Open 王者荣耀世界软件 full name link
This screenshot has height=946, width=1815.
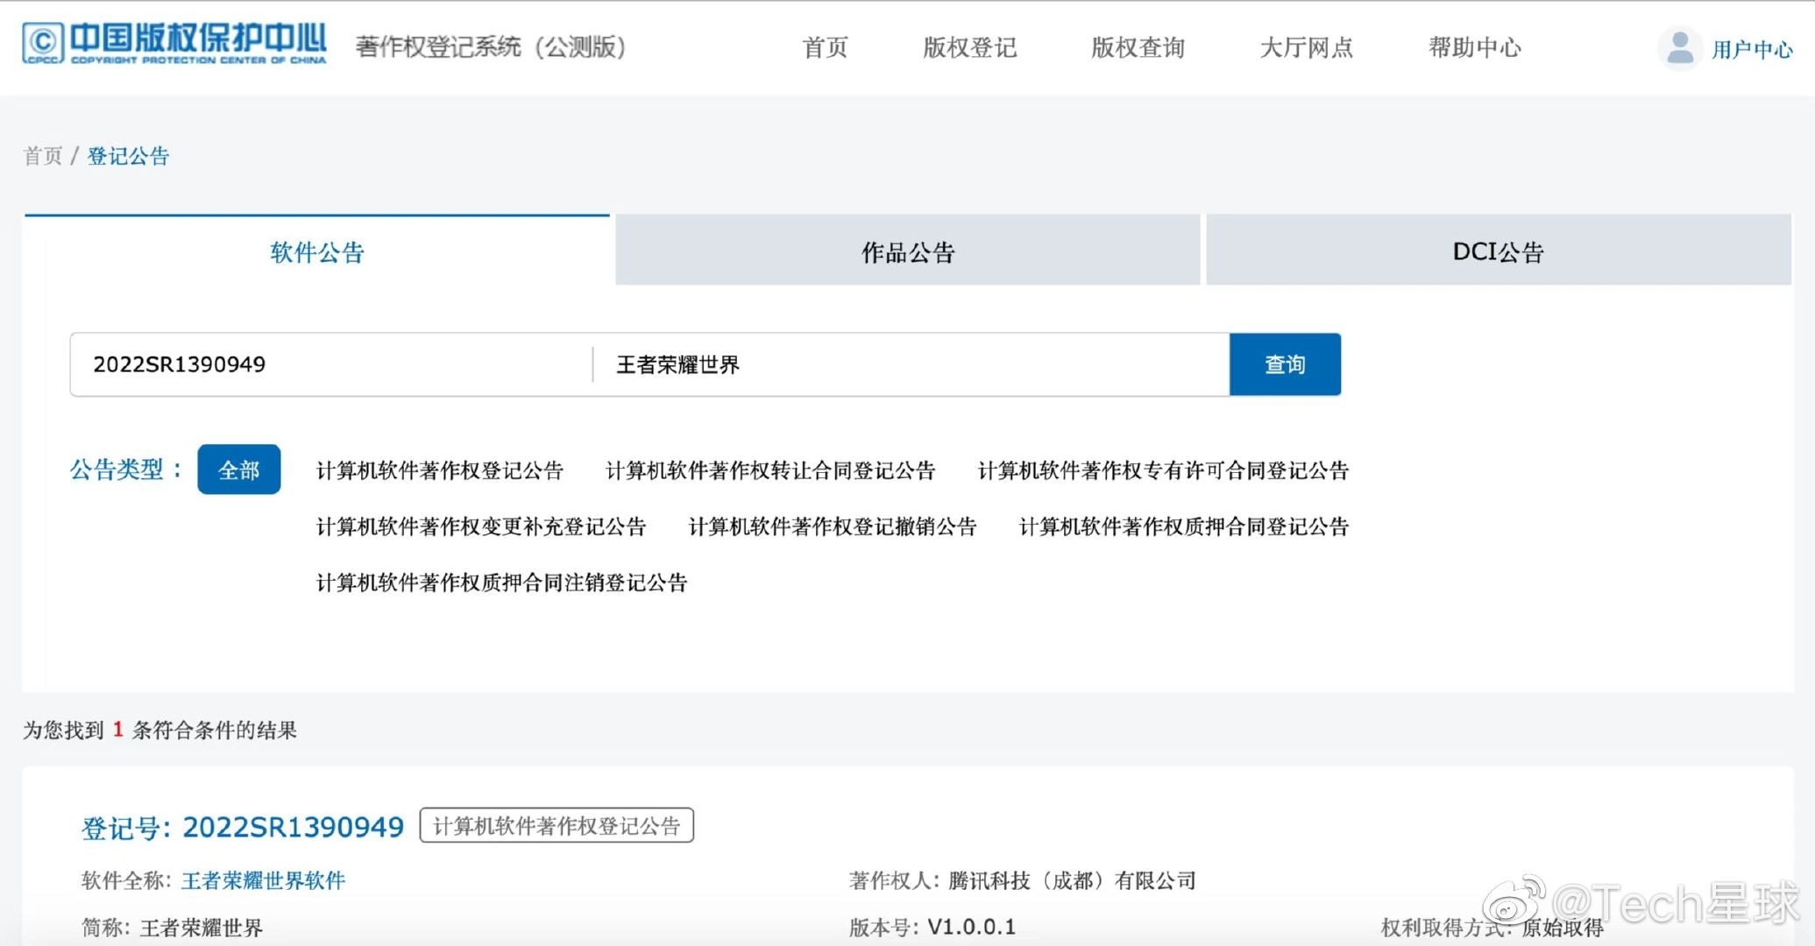[263, 880]
